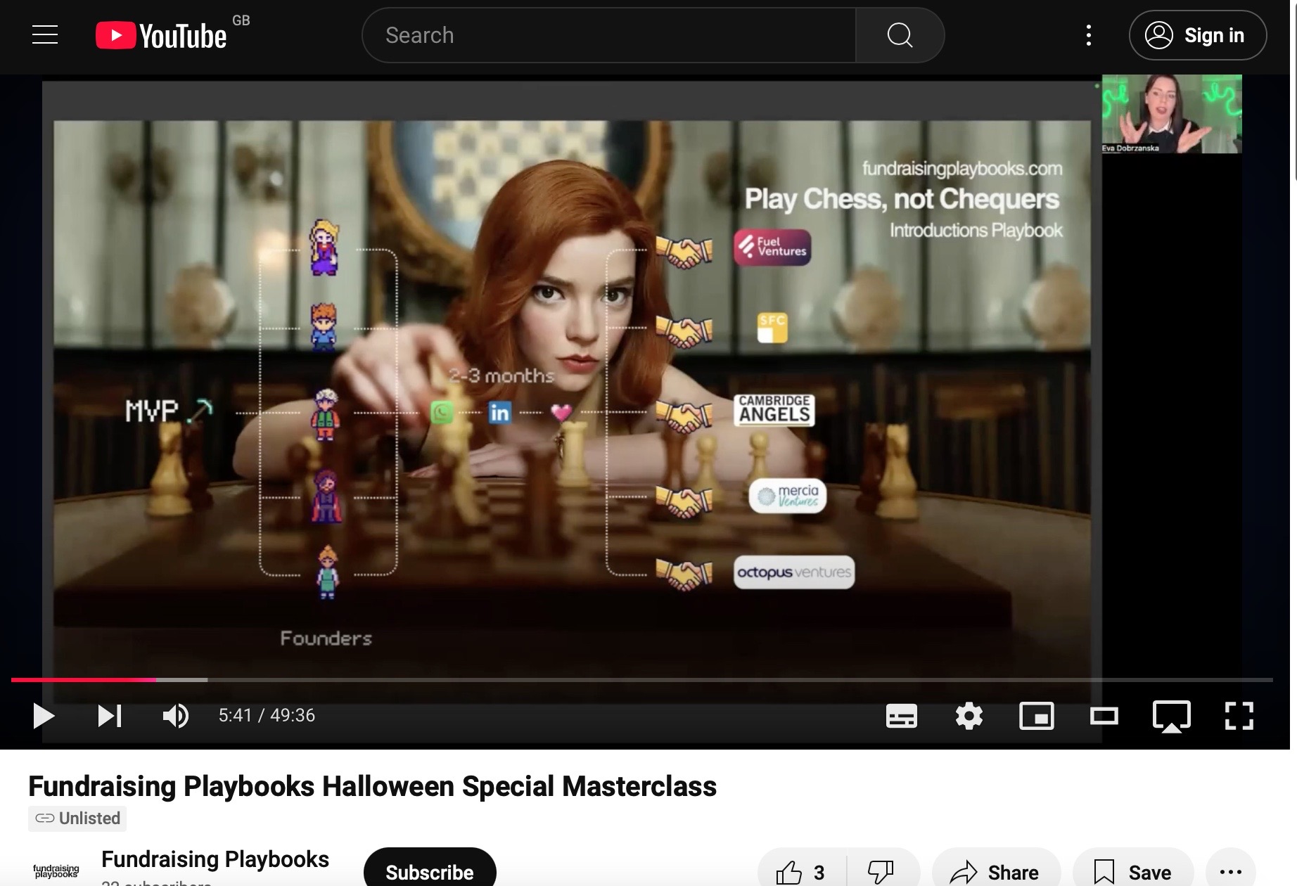Go to YouTube home via logo
The width and height of the screenshot is (1297, 886).
[x=161, y=36]
